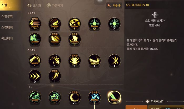Select the lightning crack basic skill
The width and height of the screenshot is (184, 109).
(114, 60)
